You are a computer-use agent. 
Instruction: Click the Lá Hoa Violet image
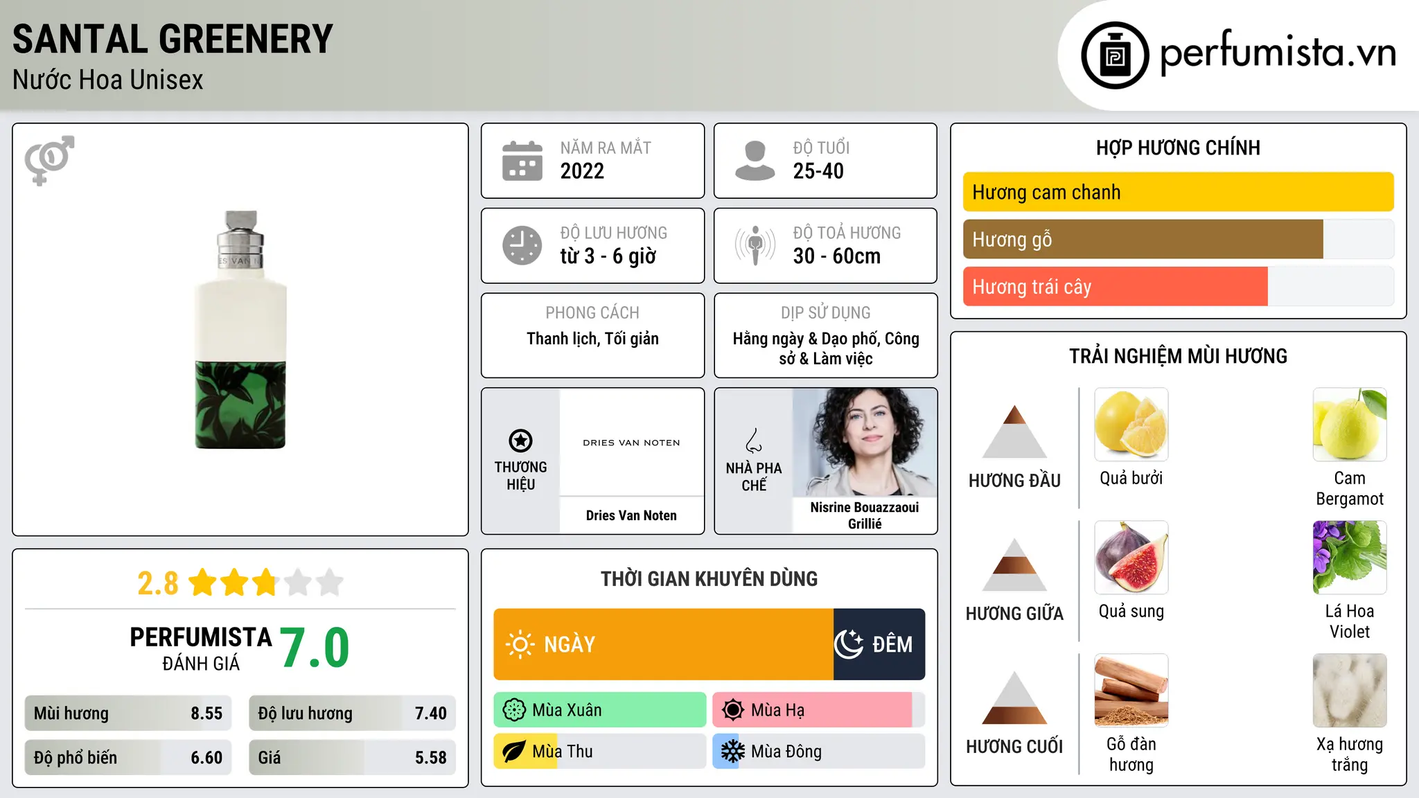[1350, 558]
